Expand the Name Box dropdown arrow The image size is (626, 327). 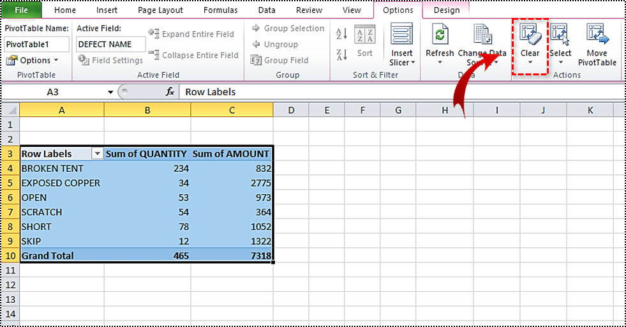point(110,92)
